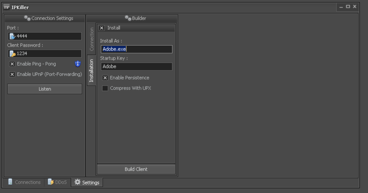Click the blue info shield next to Ping - Pong

(78, 64)
